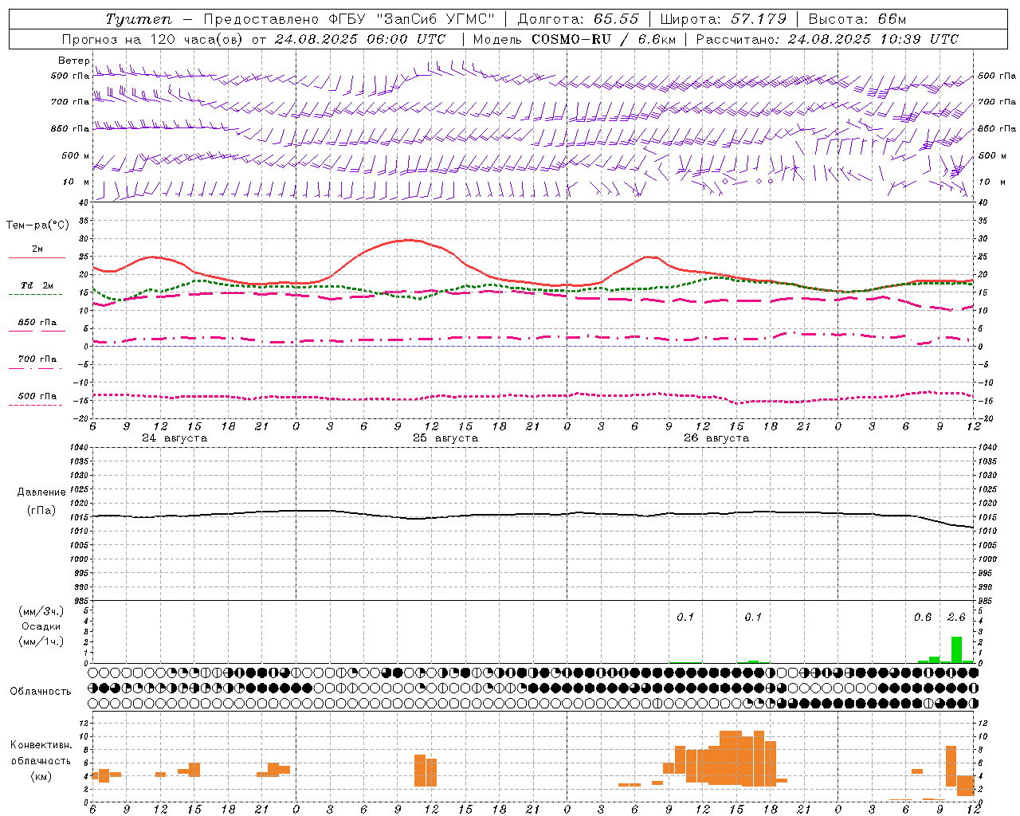The width and height of the screenshot is (1020, 816).
Task: Click the red "2м" temperature legend line
Action: pos(37,257)
